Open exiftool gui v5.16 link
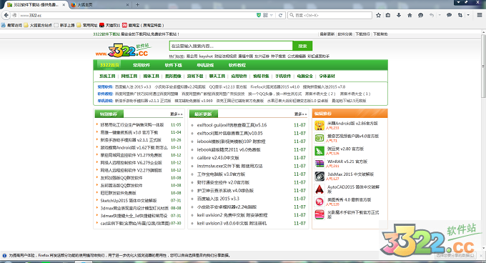The height and width of the screenshot is (263, 486). click(232, 125)
